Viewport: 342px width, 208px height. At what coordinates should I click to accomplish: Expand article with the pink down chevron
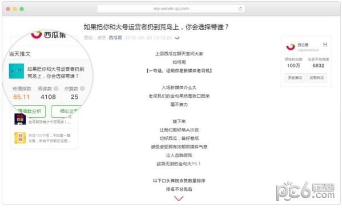(x=179, y=198)
